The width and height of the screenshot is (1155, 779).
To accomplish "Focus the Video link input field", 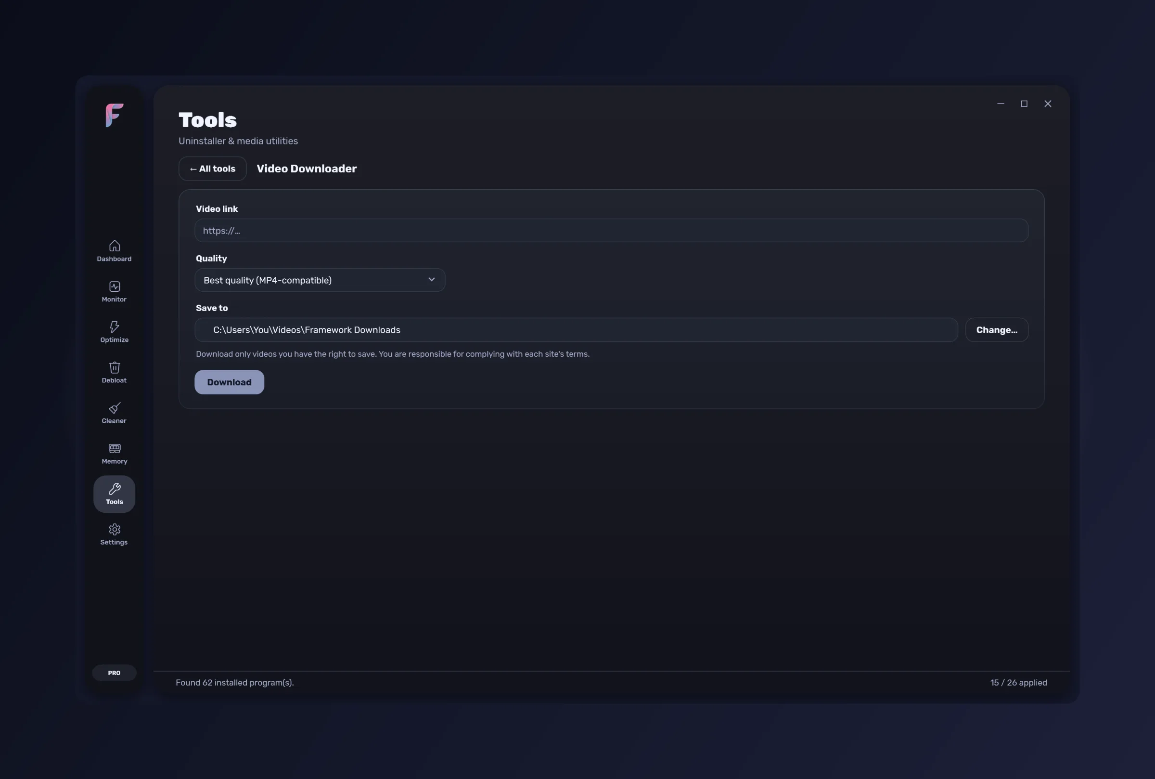I will pyautogui.click(x=611, y=231).
